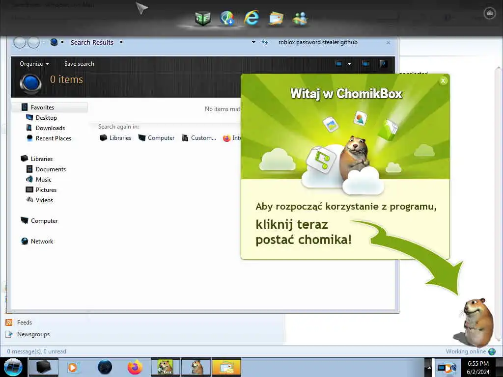Change the view mode icon
The image size is (503, 377).
[x=338, y=63]
